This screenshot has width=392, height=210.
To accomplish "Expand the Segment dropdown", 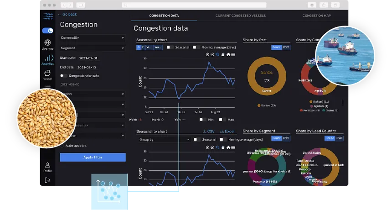I will (93, 48).
